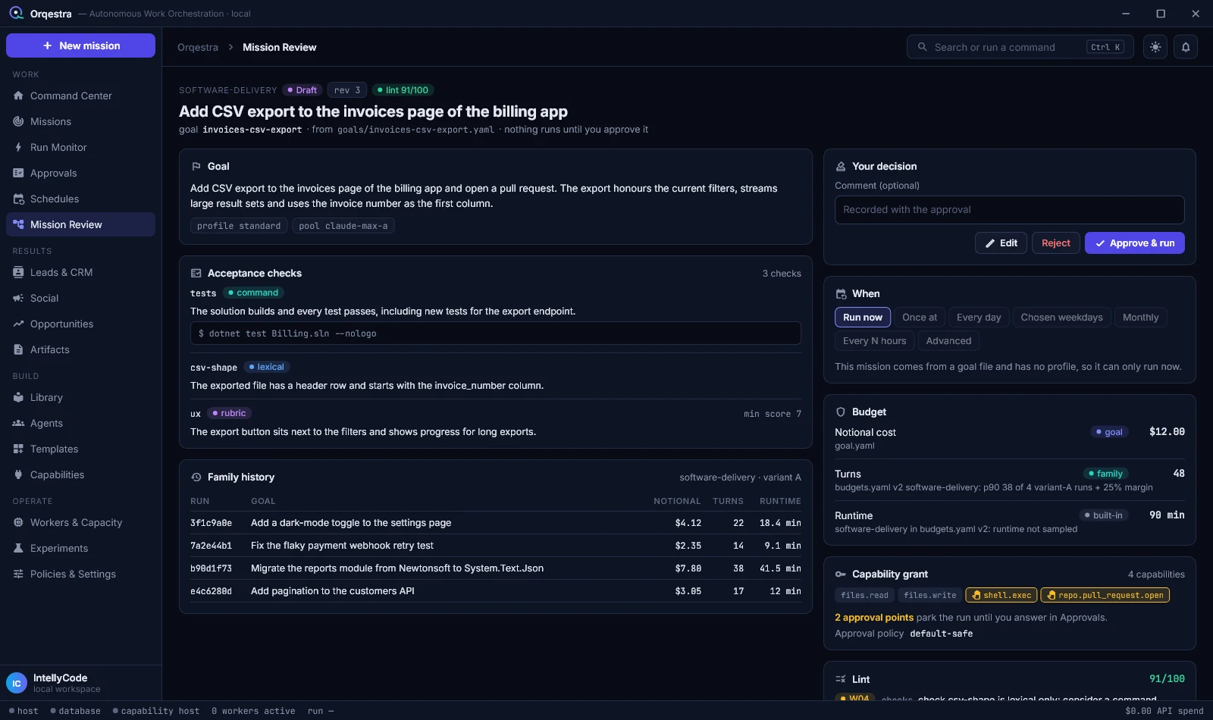Start a New mission

pyautogui.click(x=80, y=45)
